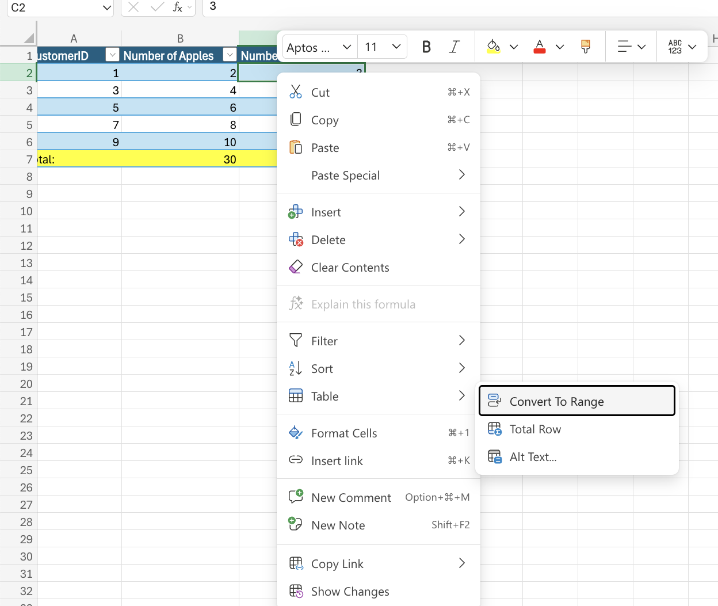Expand the Name Box dropdown arrow
This screenshot has height=606, width=718.
[x=107, y=7]
